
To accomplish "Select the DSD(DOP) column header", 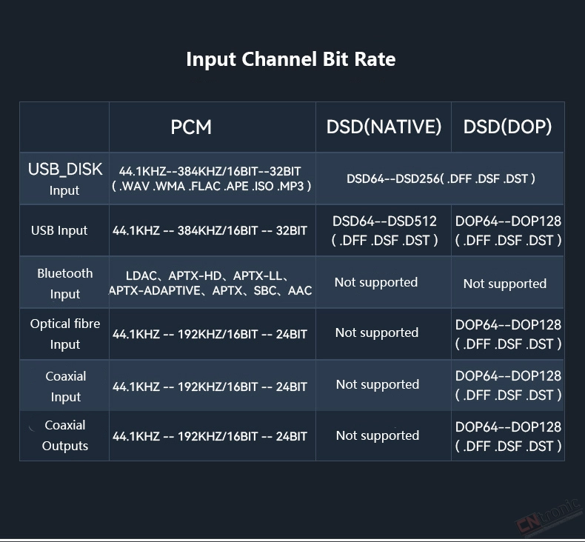I will coord(507,127).
